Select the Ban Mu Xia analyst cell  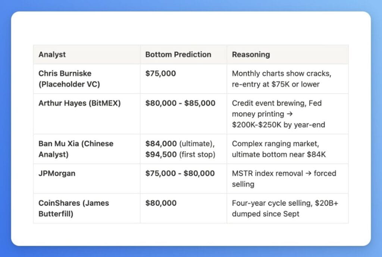(x=76, y=149)
